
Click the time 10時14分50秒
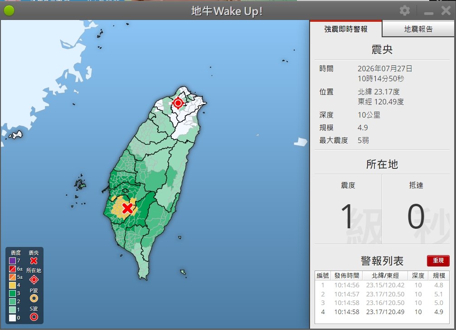tap(381, 79)
